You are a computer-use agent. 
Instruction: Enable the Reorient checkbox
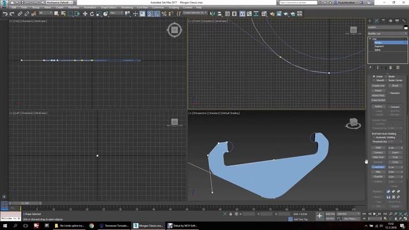389,93
